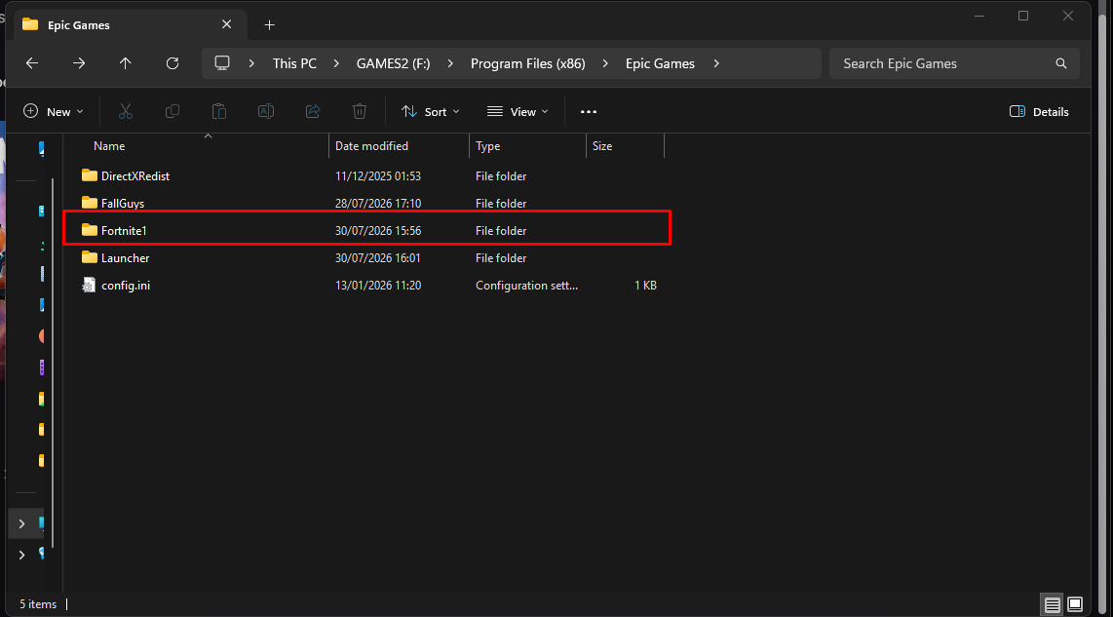
Task: Maximize the File Explorer window
Action: 1023,16
